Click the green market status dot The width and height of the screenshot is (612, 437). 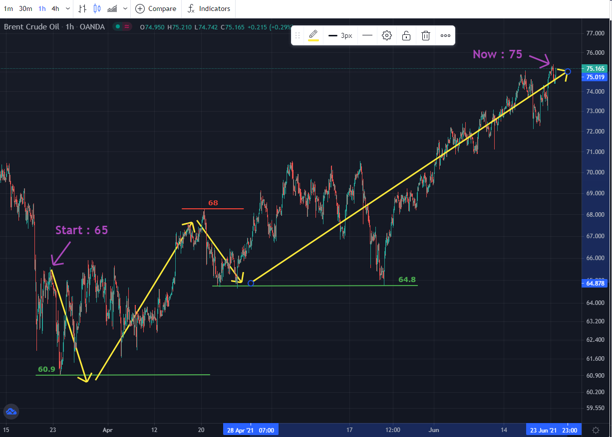click(117, 27)
